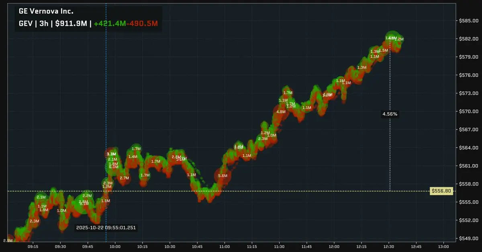Click the 11:15 time axis label
Screen dimensions: 482x252
pyautogui.click(x=252, y=247)
